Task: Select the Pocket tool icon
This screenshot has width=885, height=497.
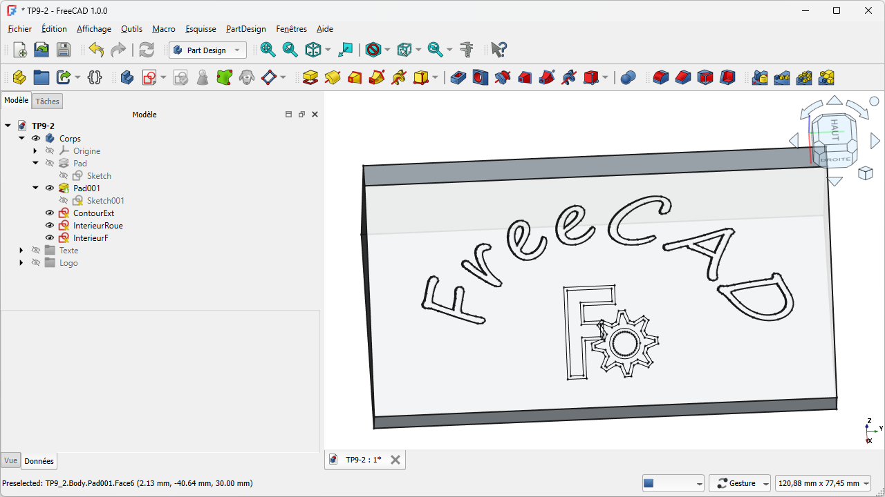Action: pos(458,77)
